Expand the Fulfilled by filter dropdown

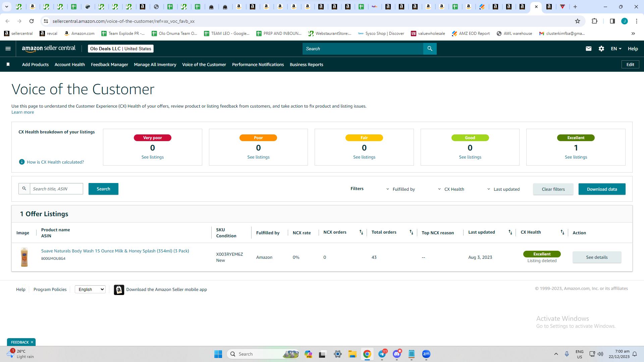tap(400, 189)
